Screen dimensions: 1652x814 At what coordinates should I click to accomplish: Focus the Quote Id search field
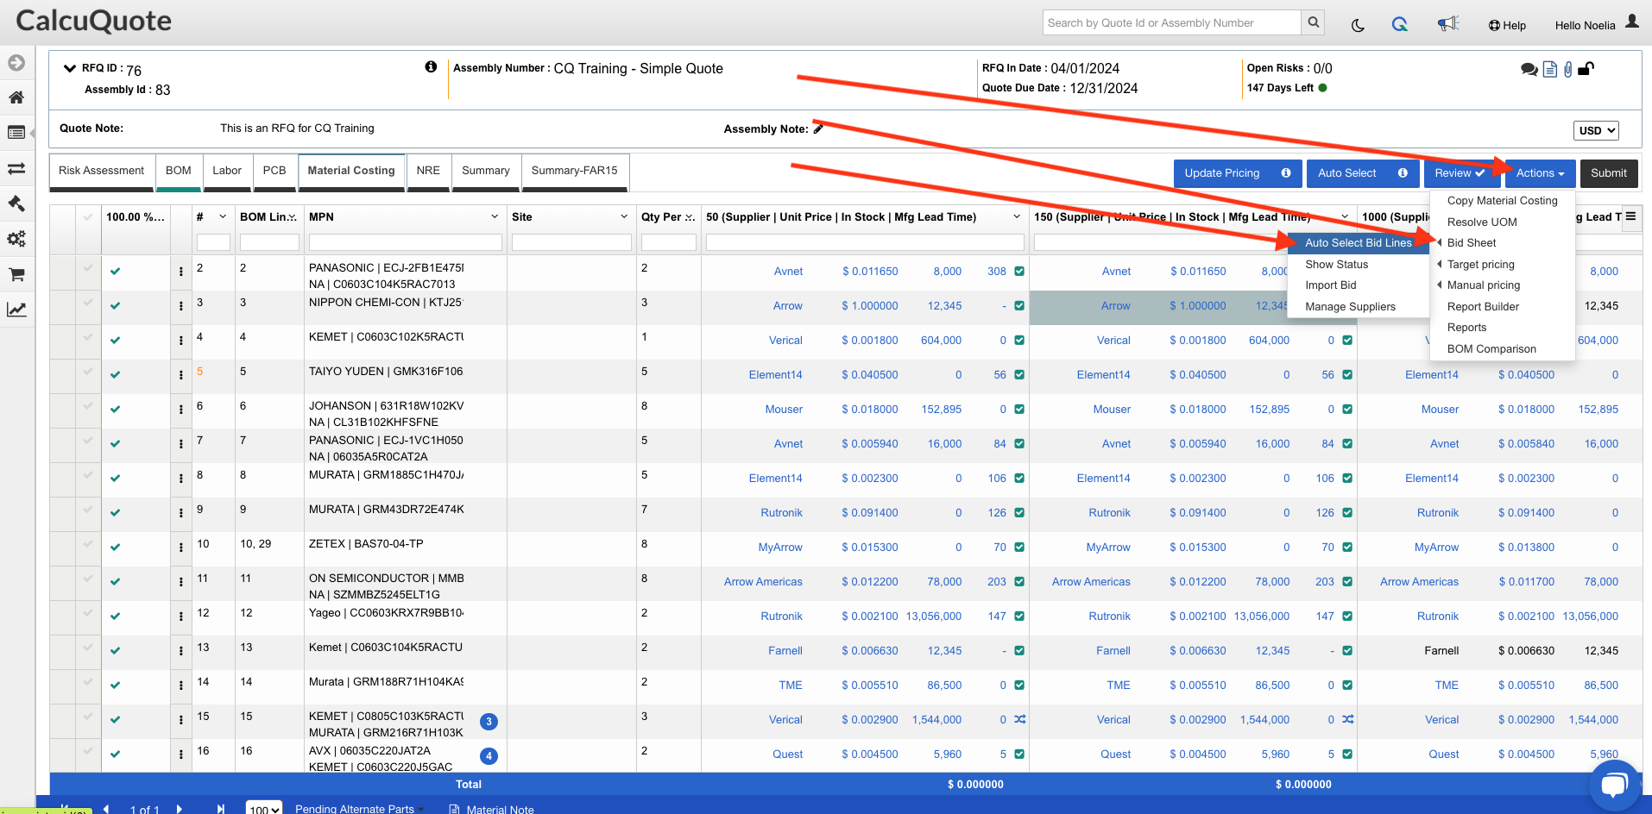[x=1171, y=22]
